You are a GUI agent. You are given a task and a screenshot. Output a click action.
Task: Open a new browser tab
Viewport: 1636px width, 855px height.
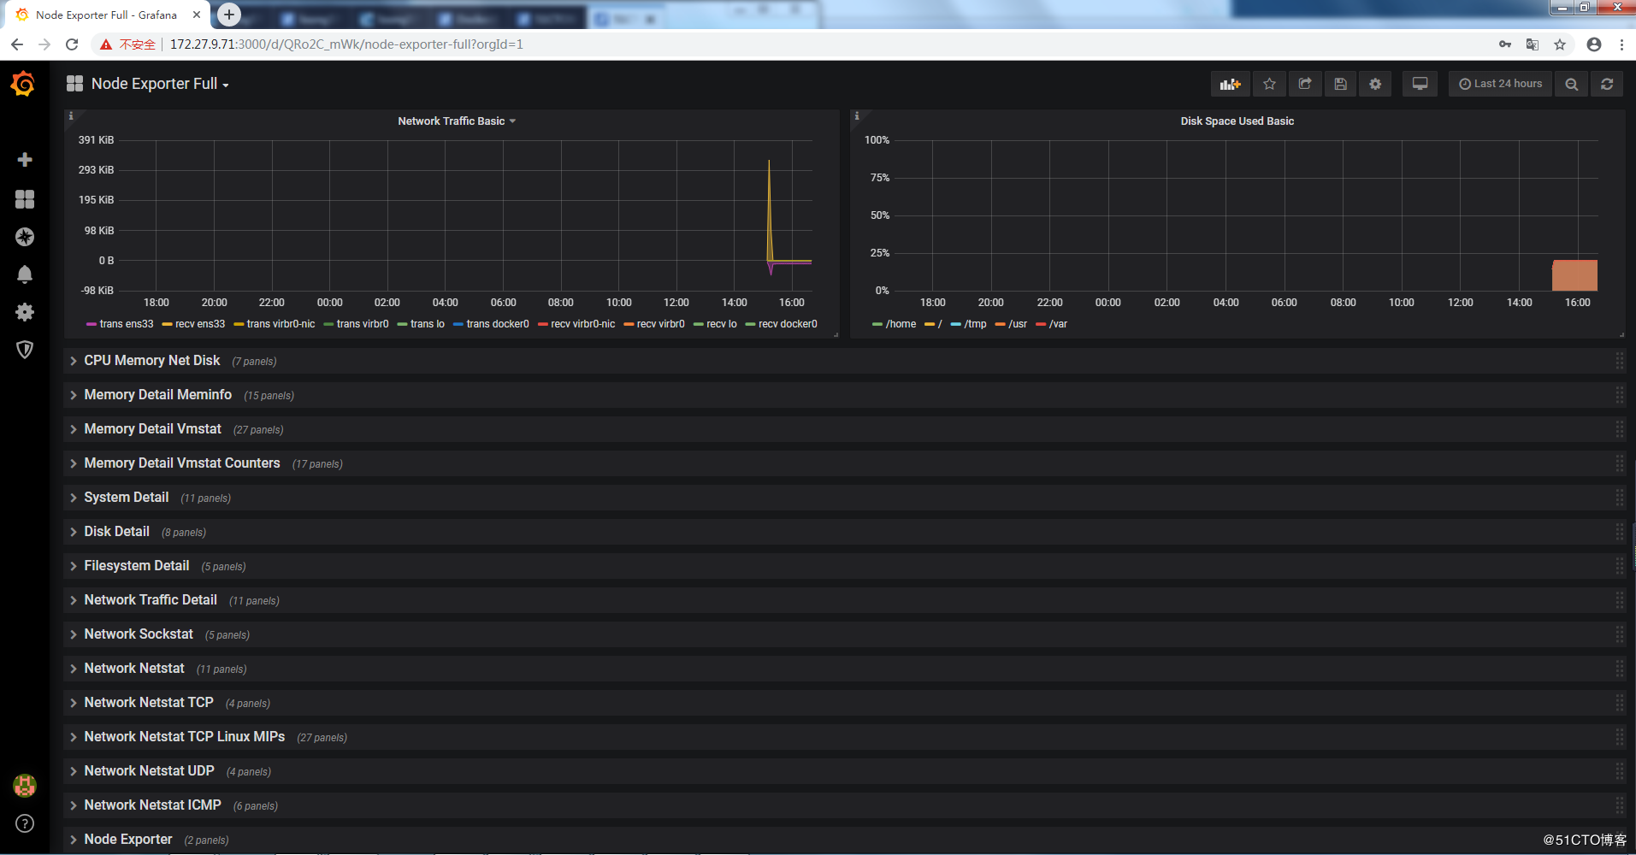pyautogui.click(x=227, y=14)
